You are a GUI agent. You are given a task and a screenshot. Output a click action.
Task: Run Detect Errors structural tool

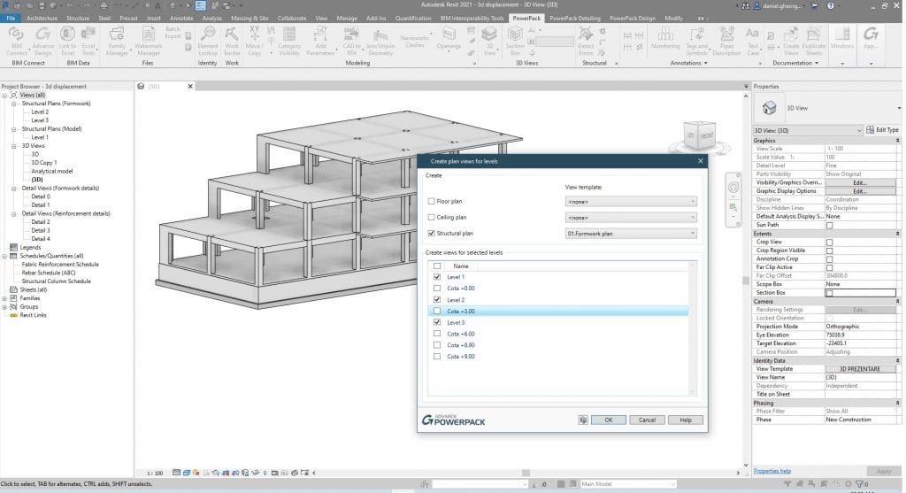(586, 41)
